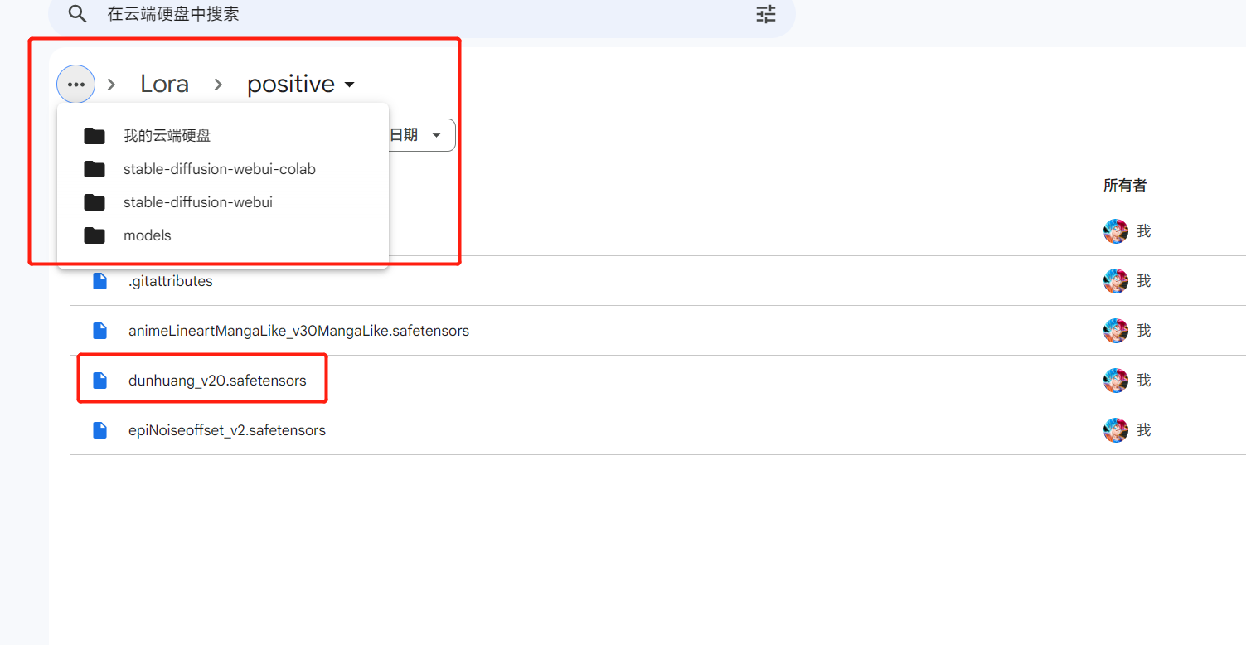
Task: Click the magnifier search icon
Action: [x=77, y=14]
